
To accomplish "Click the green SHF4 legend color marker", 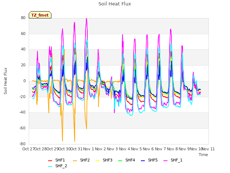I will pyautogui.click(x=120, y=161).
